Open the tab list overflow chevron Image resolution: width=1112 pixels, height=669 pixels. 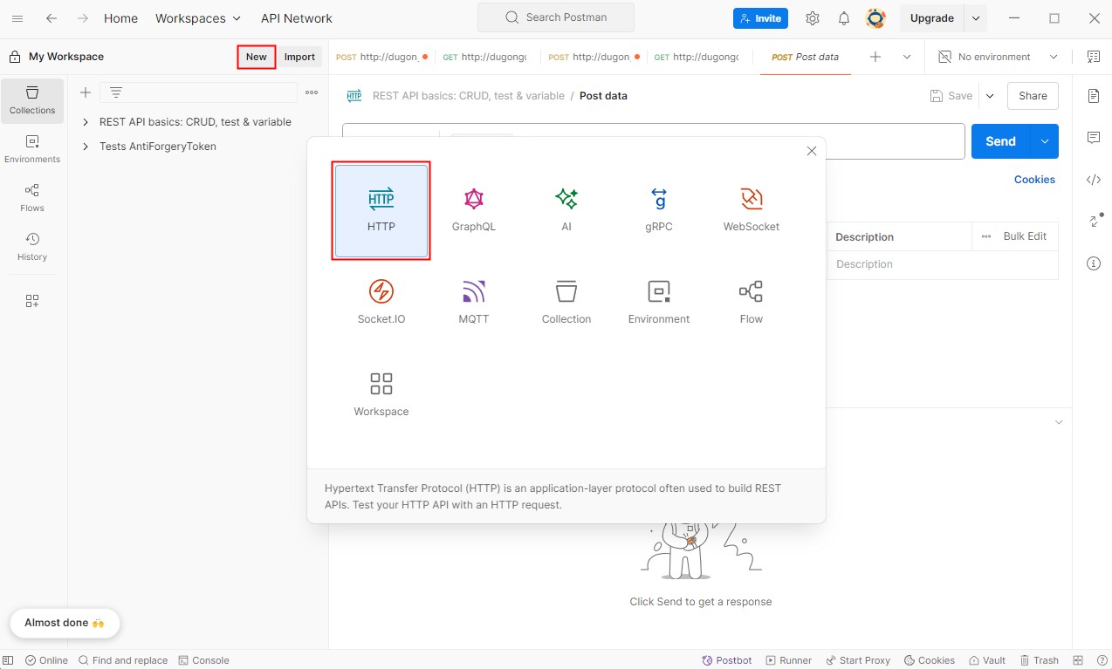[907, 57]
